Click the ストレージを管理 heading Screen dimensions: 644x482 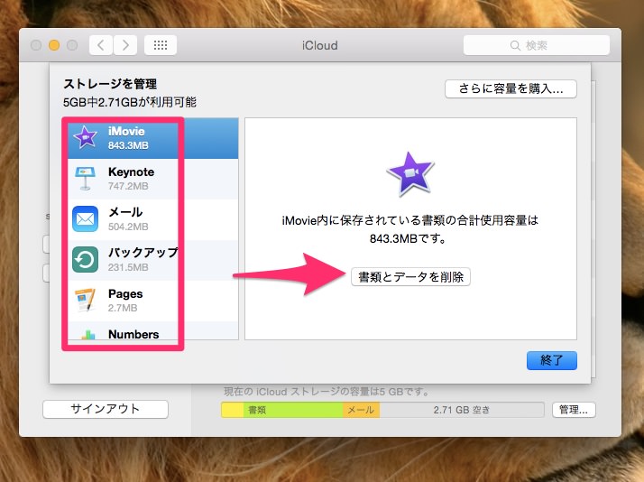pyautogui.click(x=110, y=84)
